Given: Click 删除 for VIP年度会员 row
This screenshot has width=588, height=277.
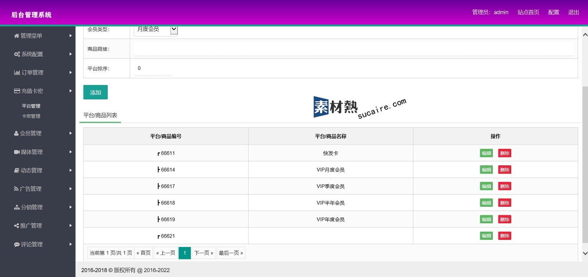Looking at the screenshot, I should 505,219.
